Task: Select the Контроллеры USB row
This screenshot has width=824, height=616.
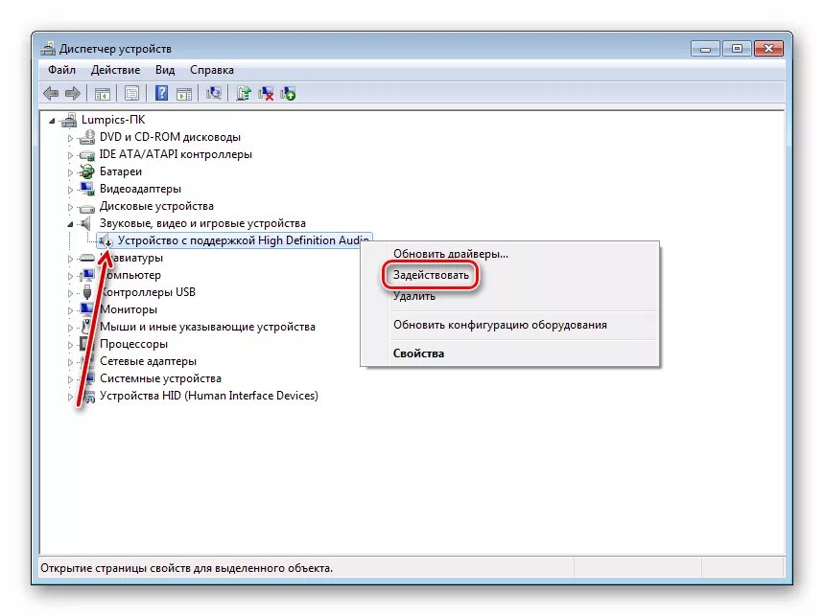Action: [x=147, y=292]
